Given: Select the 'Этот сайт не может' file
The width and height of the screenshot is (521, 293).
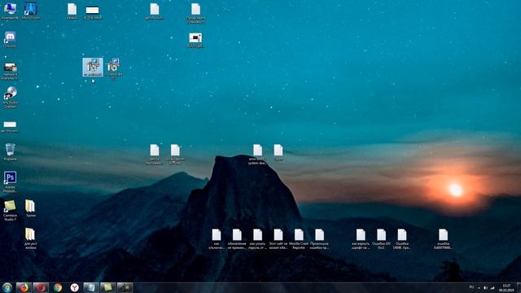Looking at the screenshot, I should (278, 238).
